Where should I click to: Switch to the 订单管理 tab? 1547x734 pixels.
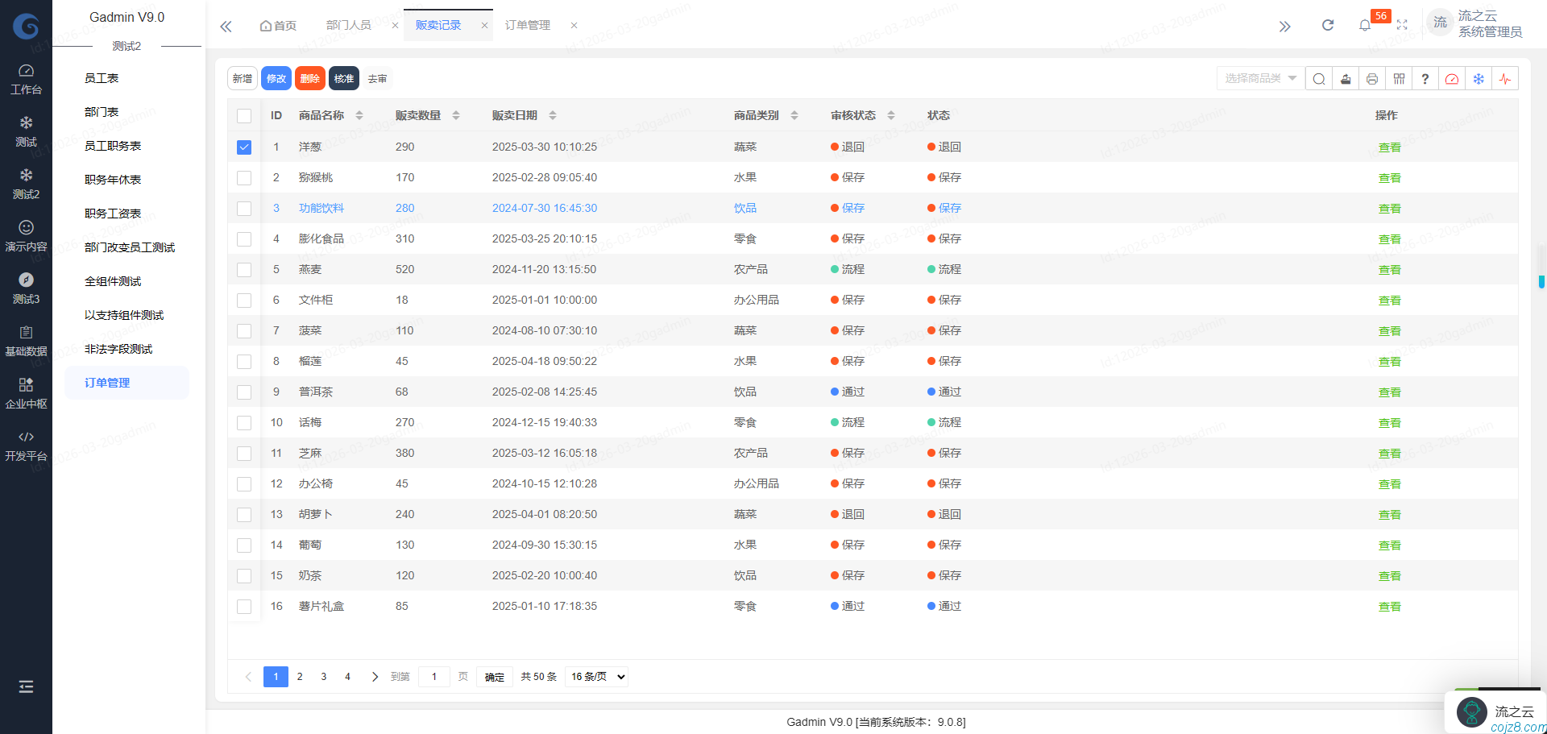tap(526, 25)
